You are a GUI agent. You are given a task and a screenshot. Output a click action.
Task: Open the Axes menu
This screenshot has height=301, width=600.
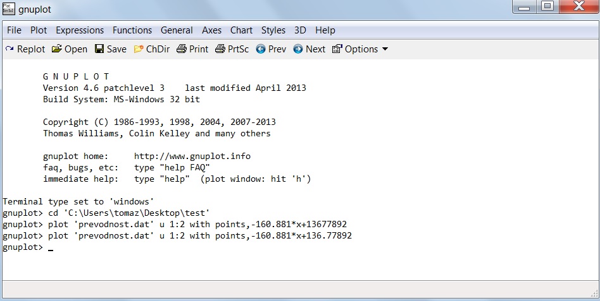[211, 30]
